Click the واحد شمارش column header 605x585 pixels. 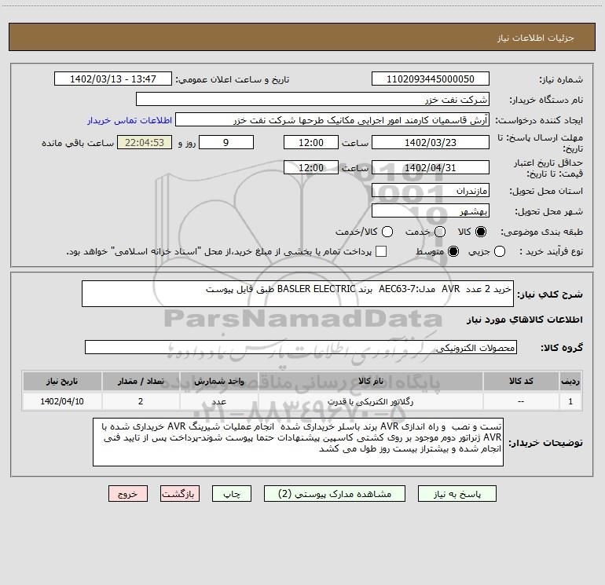tap(218, 381)
